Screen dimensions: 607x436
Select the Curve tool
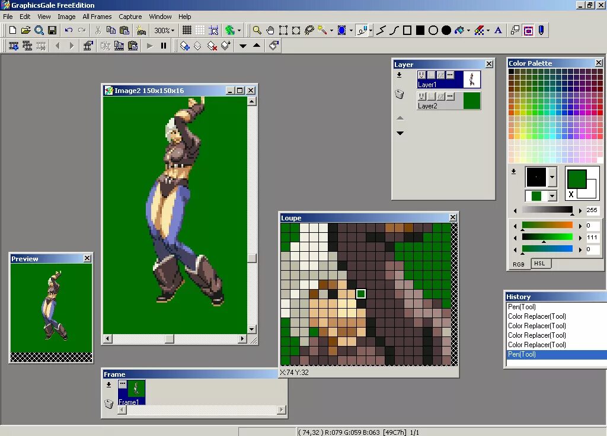(394, 30)
